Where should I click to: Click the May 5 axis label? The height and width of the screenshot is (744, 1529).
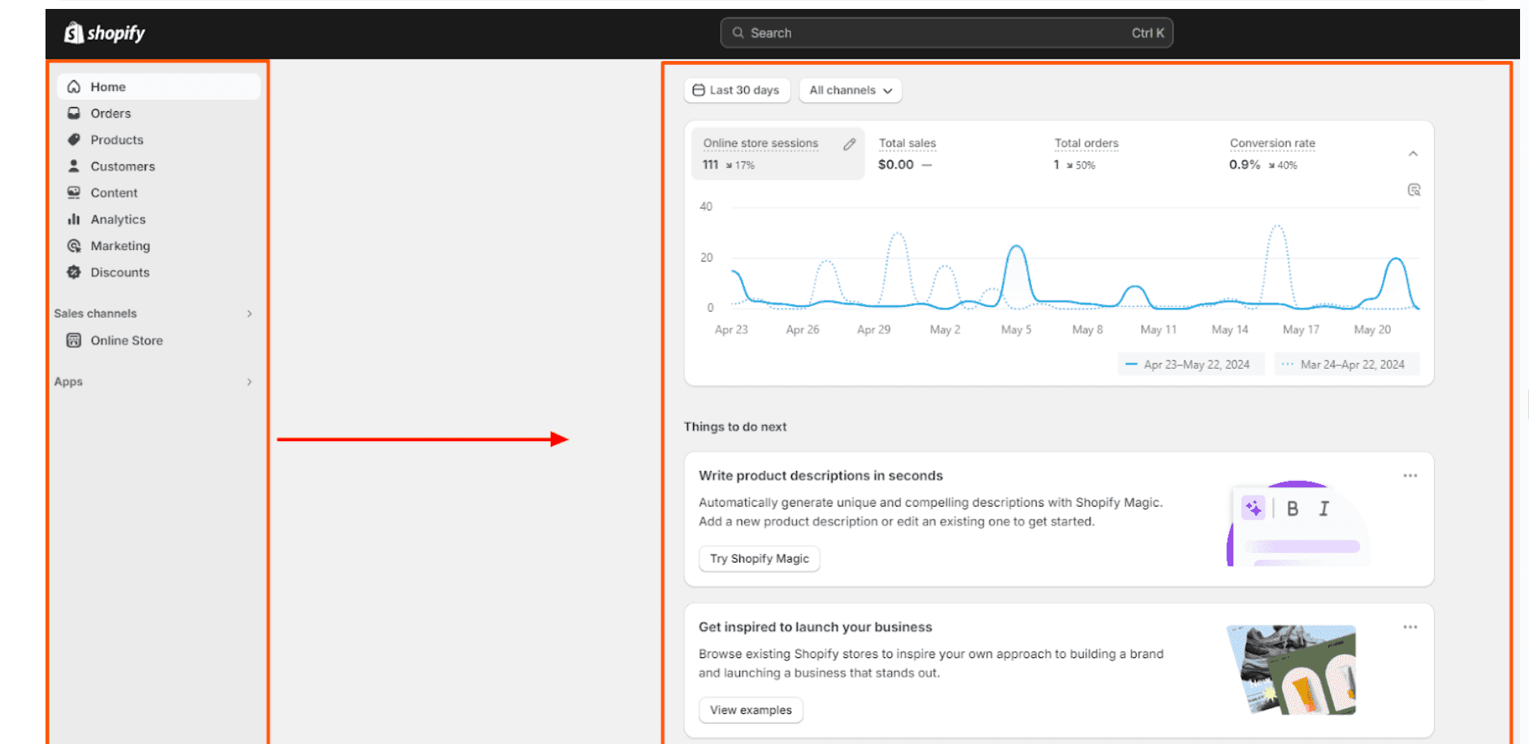pos(1016,330)
